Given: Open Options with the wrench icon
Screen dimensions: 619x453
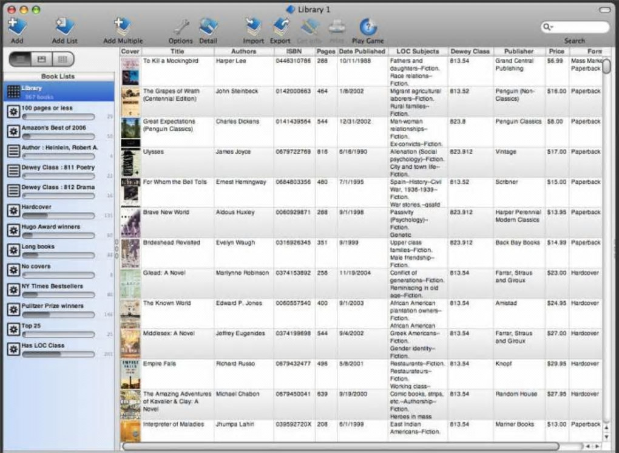Looking at the screenshot, I should [181, 27].
